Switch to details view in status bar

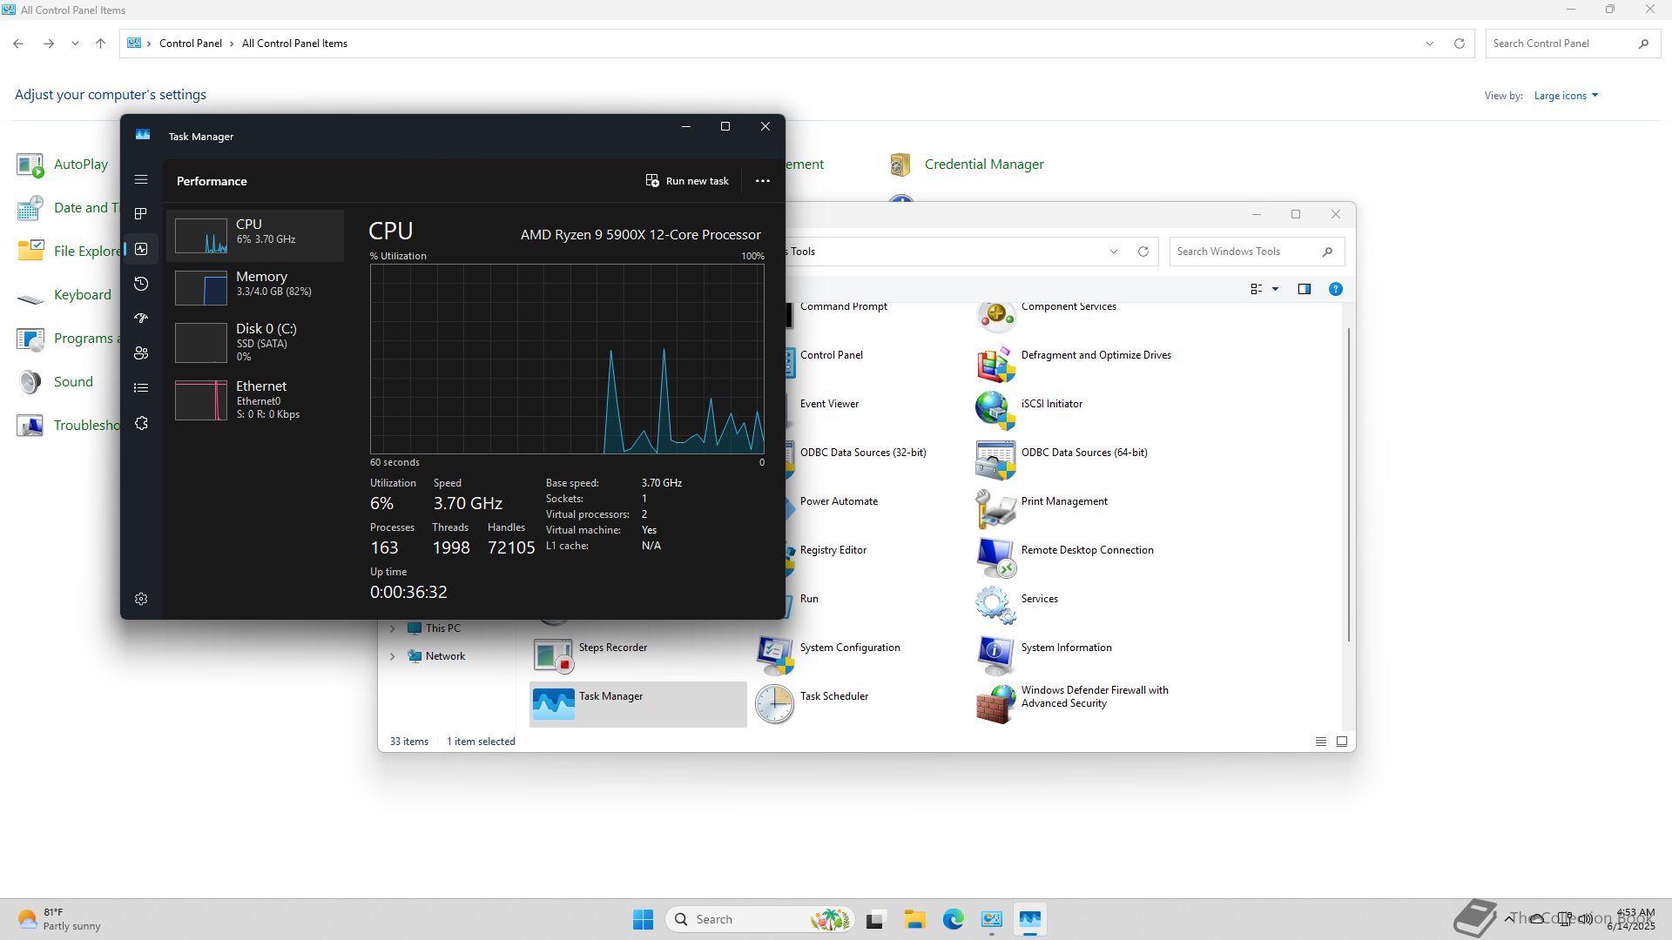click(1320, 742)
